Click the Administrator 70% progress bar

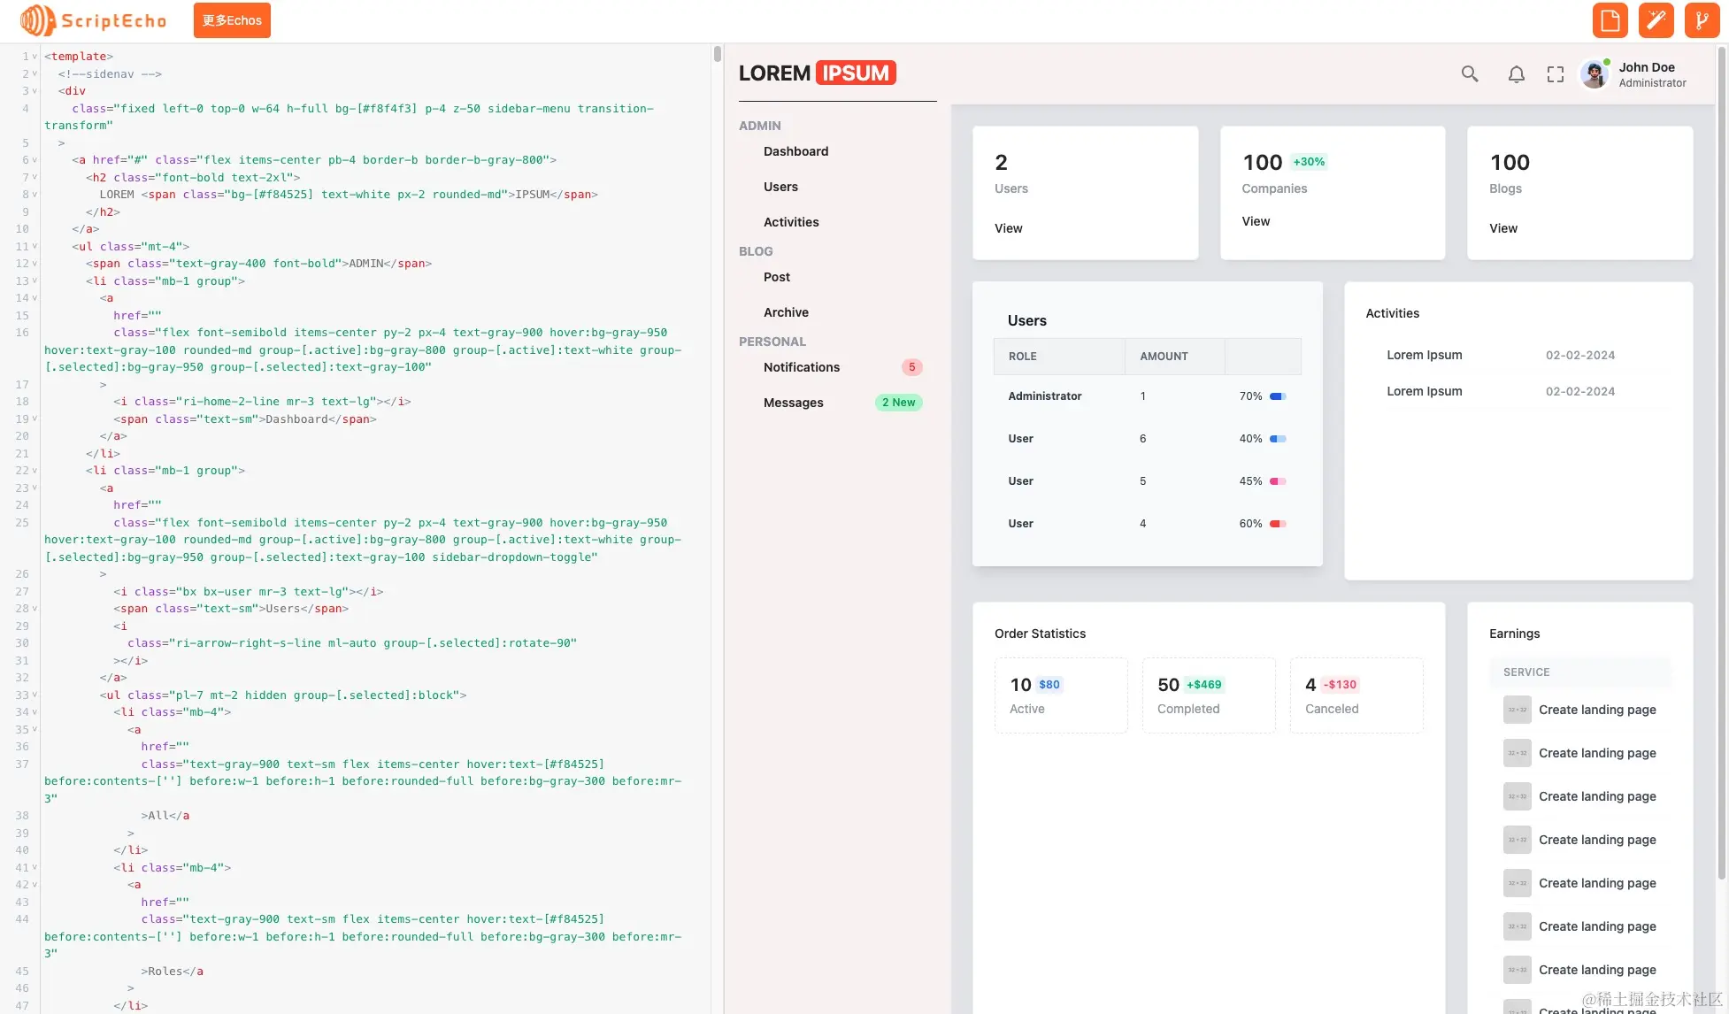1277,396
